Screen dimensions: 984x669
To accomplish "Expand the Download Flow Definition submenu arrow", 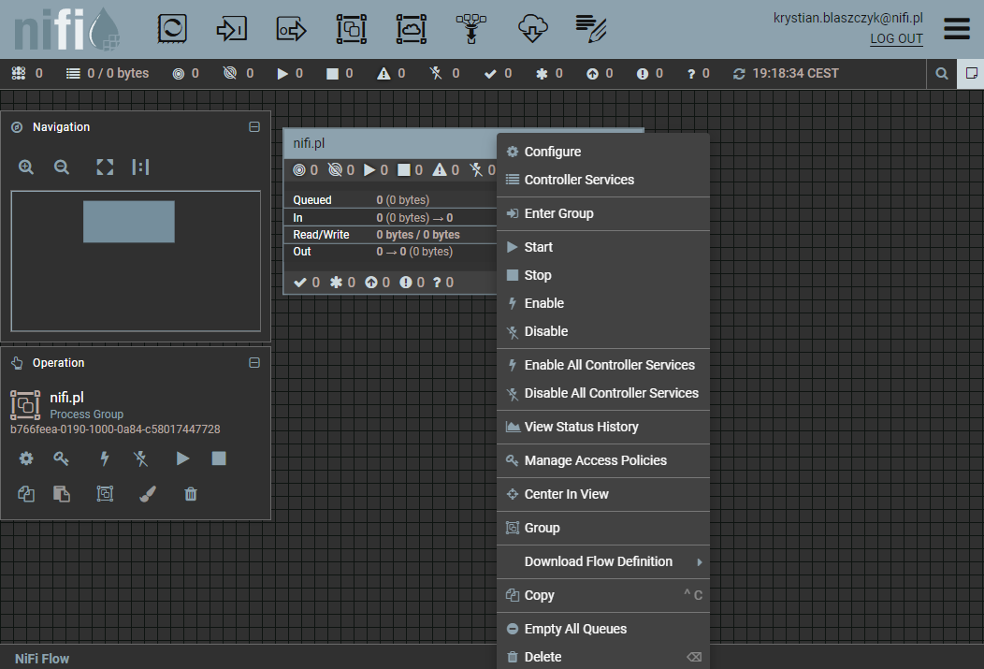I will click(699, 561).
